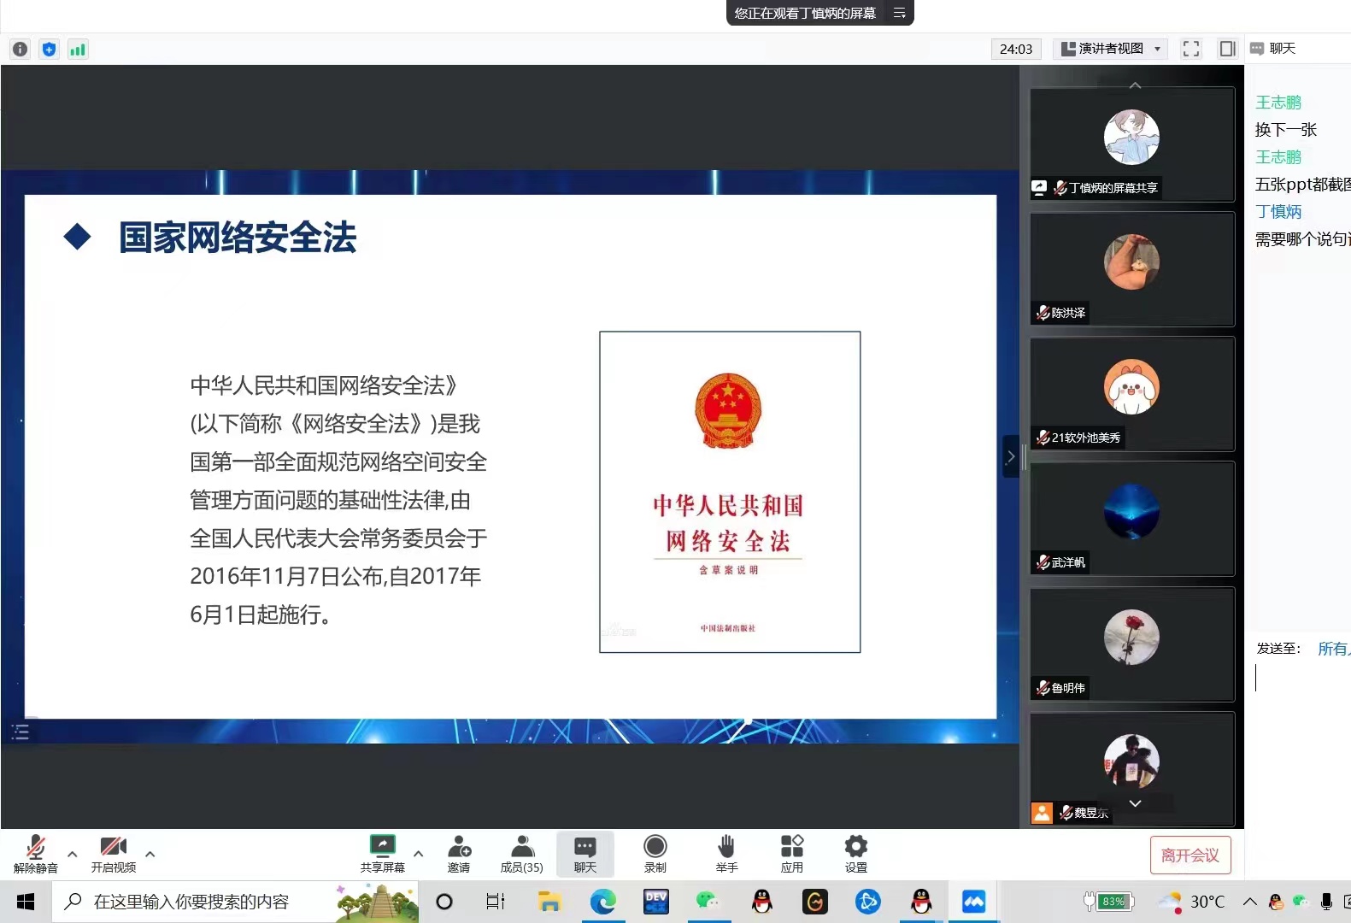
Task: Click the invite participants icon
Action: 459,853
